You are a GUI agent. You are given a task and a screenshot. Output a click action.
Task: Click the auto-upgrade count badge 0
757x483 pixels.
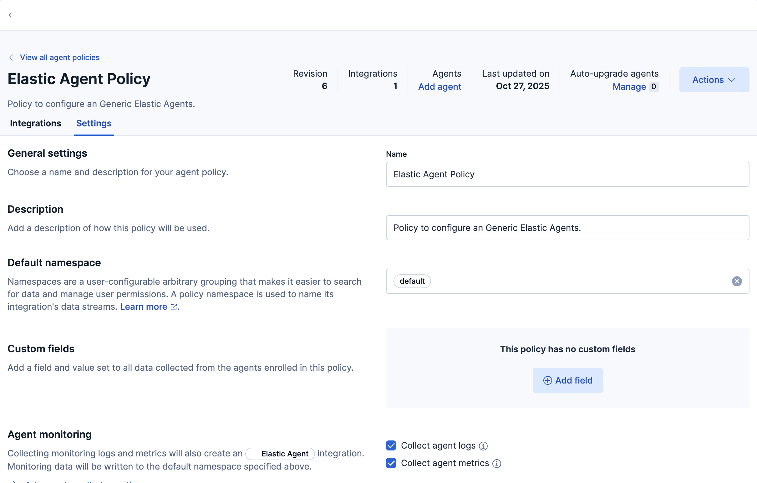pos(653,86)
